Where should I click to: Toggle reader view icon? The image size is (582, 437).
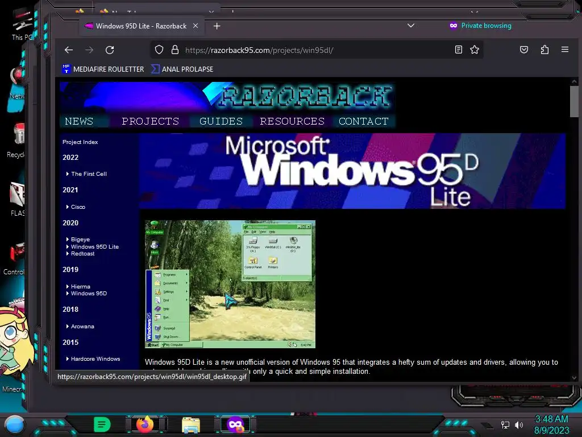[x=459, y=50]
